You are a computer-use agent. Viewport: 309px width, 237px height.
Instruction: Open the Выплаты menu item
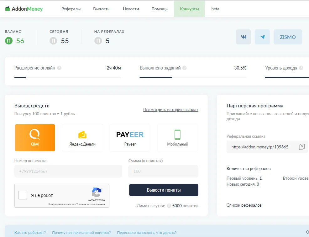coord(102,9)
